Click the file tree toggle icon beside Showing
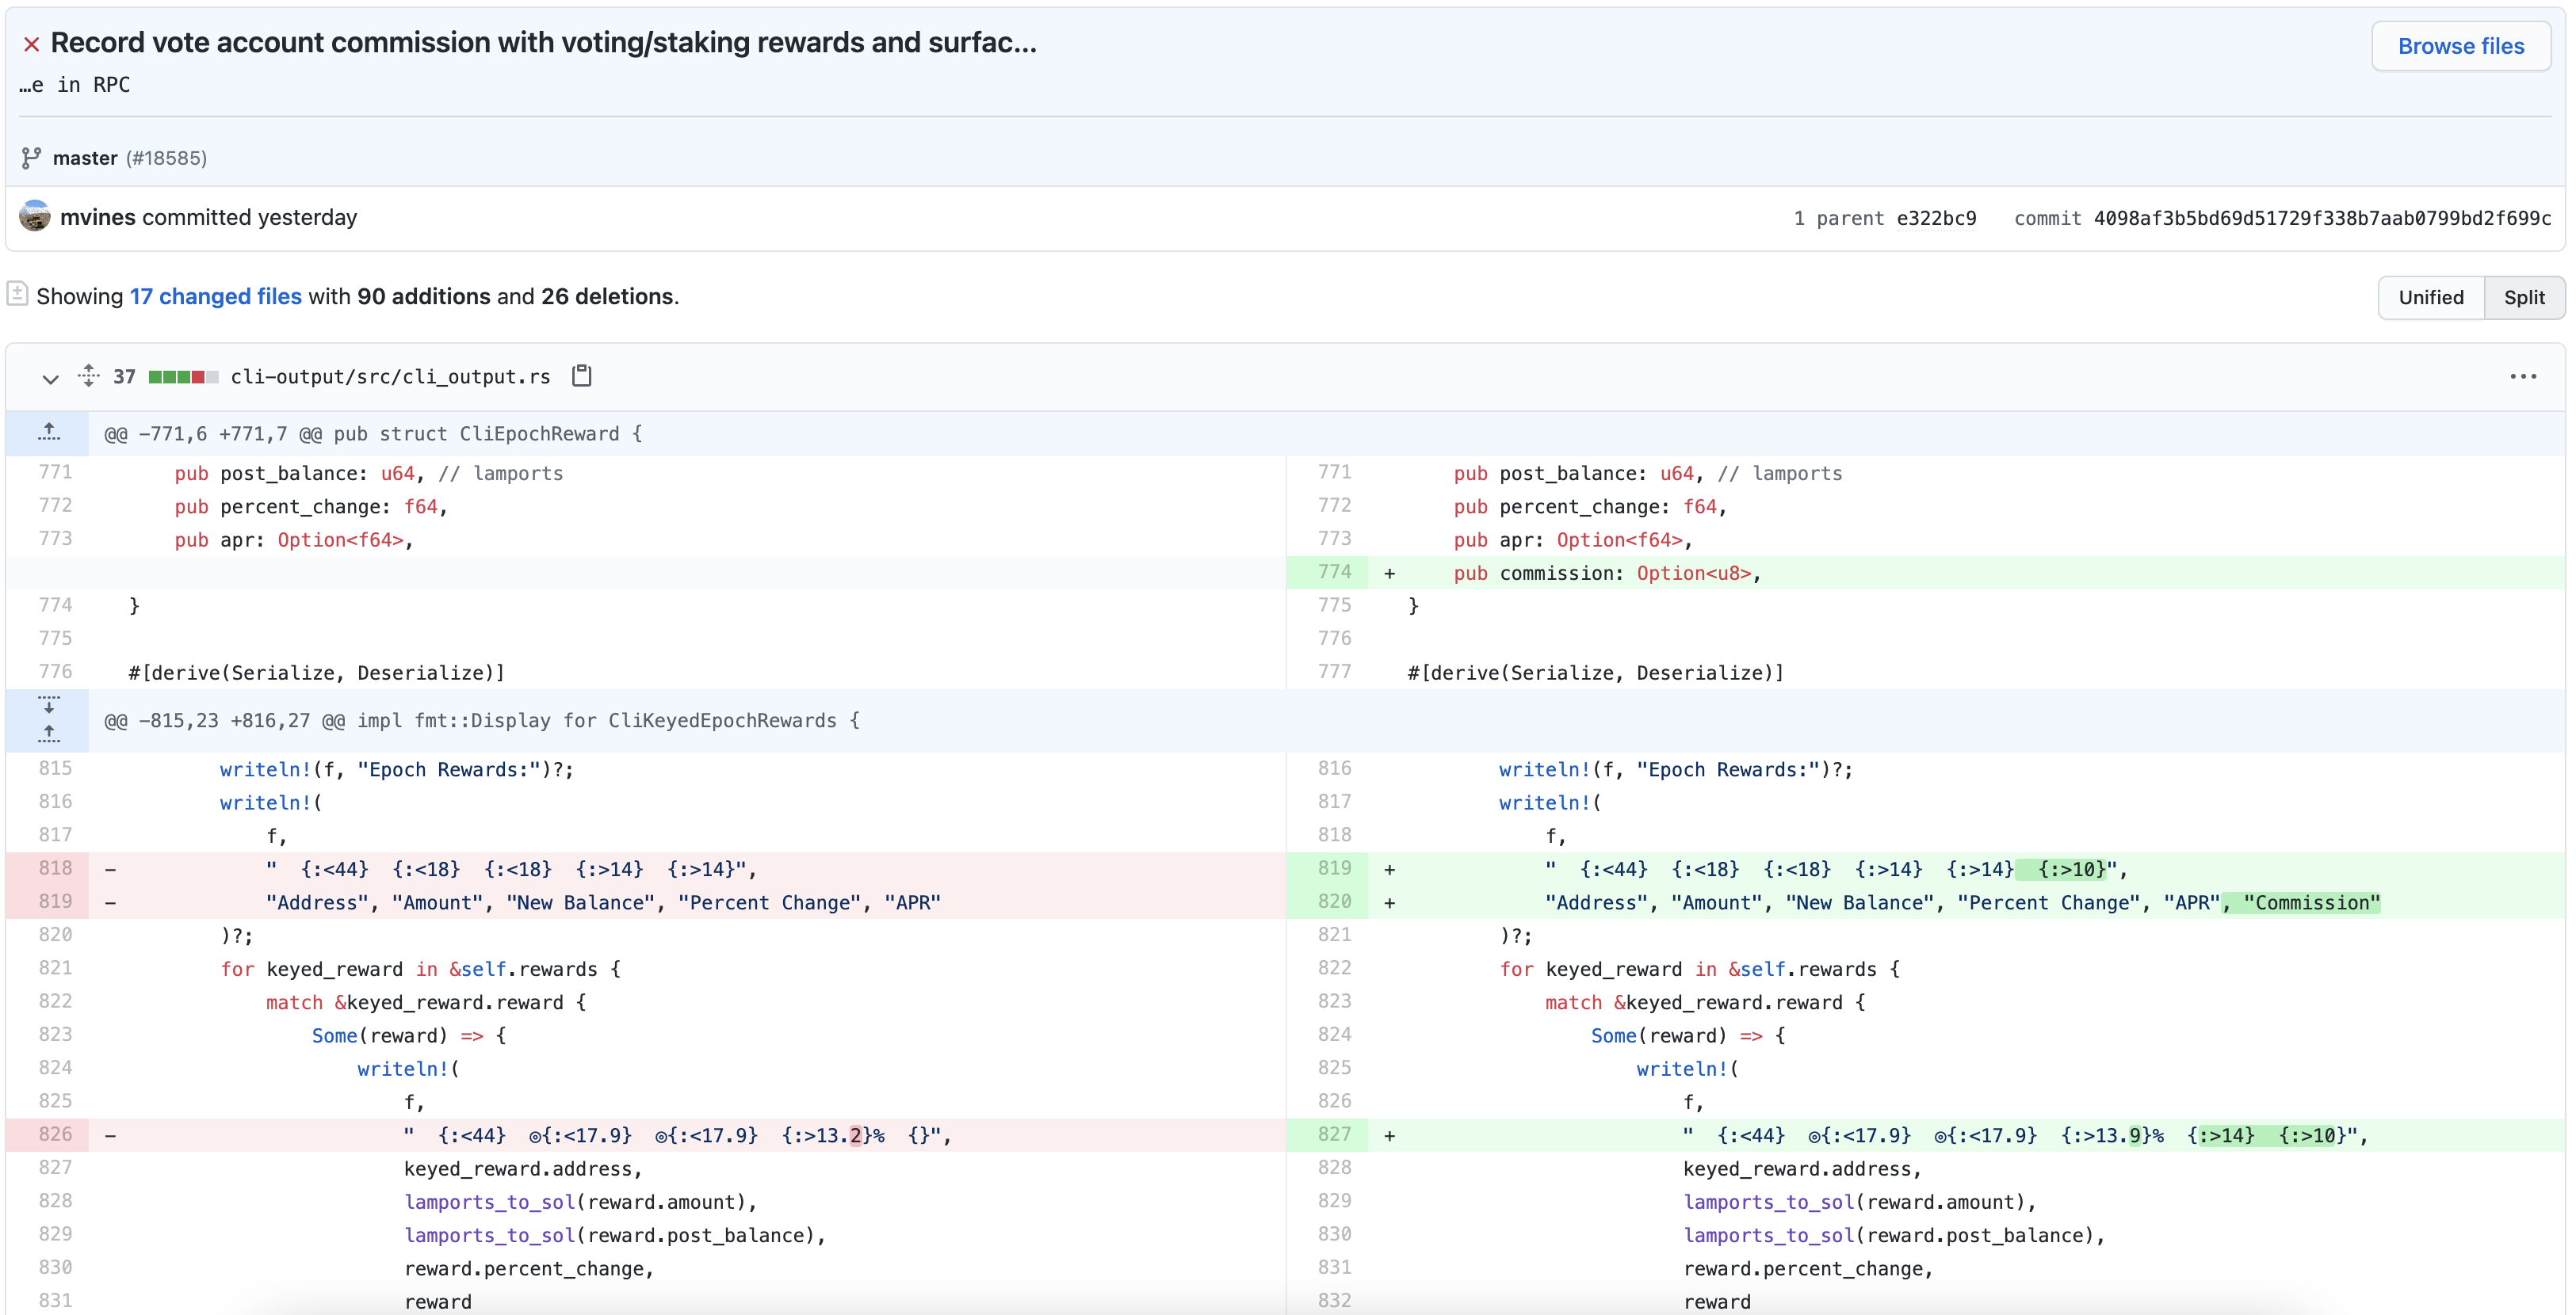Screen dimensions: 2576x1315 pos(17,294)
